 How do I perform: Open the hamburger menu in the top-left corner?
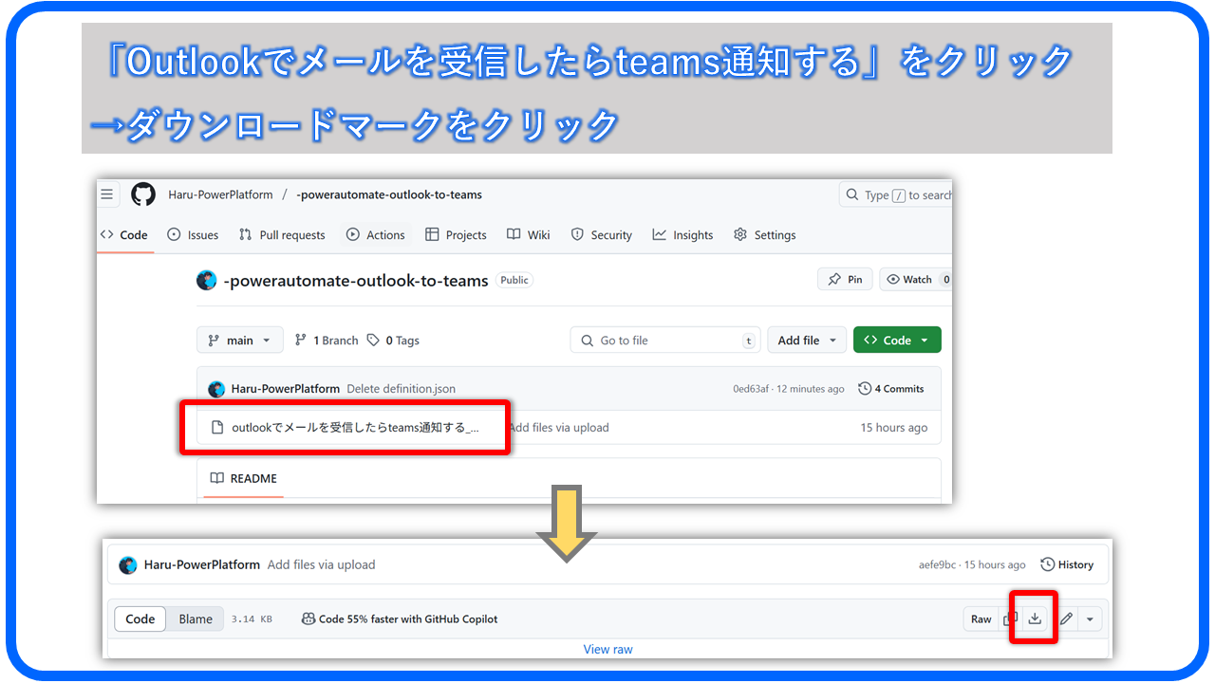pyautogui.click(x=107, y=194)
